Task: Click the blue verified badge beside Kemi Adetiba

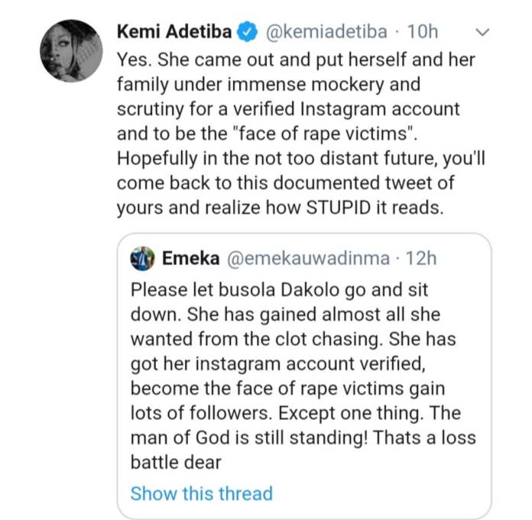Action: coord(246,33)
